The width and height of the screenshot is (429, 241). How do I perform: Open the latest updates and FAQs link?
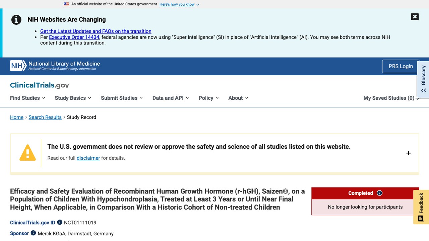96,31
